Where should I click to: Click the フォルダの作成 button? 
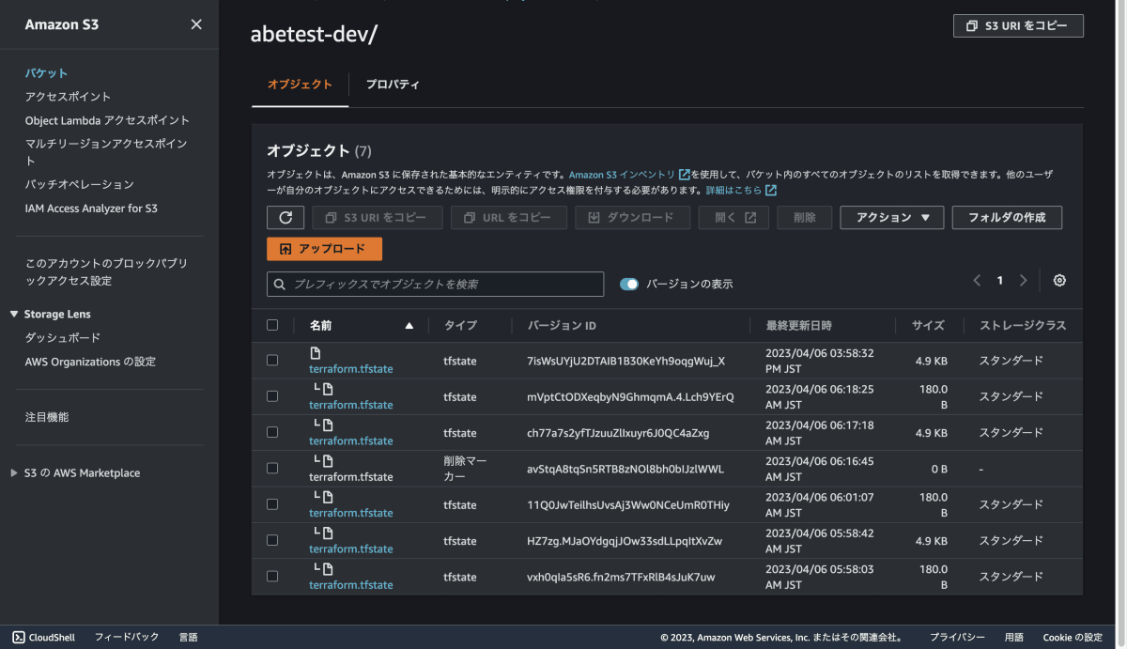click(1007, 217)
